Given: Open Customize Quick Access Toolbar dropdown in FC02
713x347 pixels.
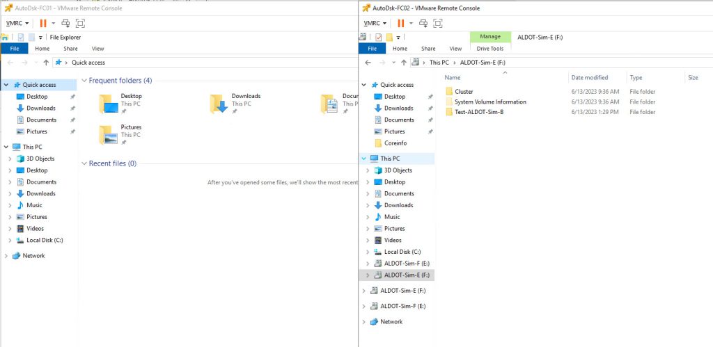Looking at the screenshot, I should coord(398,38).
